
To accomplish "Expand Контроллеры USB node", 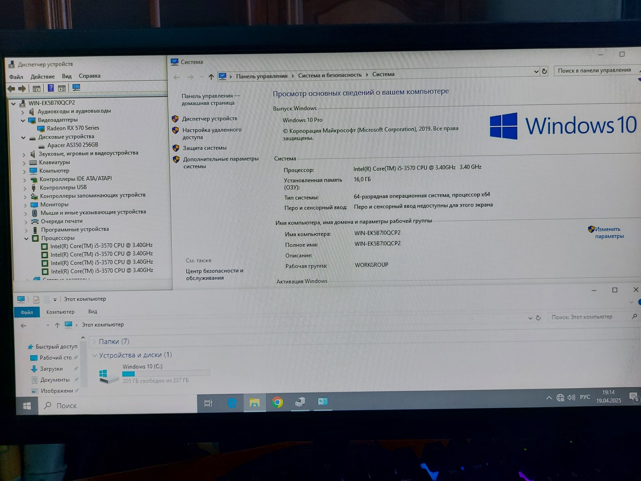I will pos(25,188).
